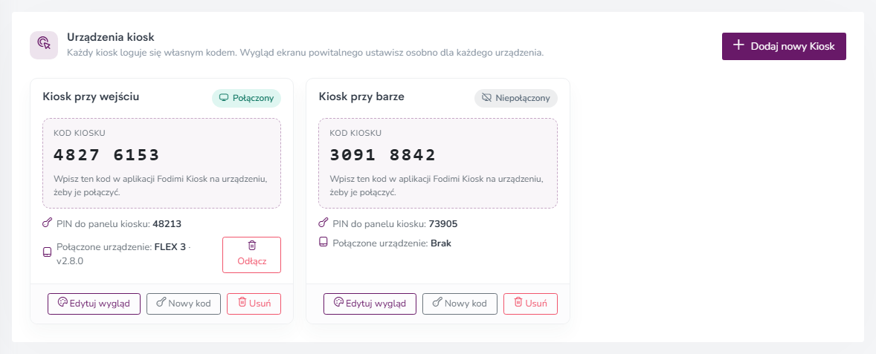
Task: Click palette icon for Kiosk przy barze
Action: point(338,302)
